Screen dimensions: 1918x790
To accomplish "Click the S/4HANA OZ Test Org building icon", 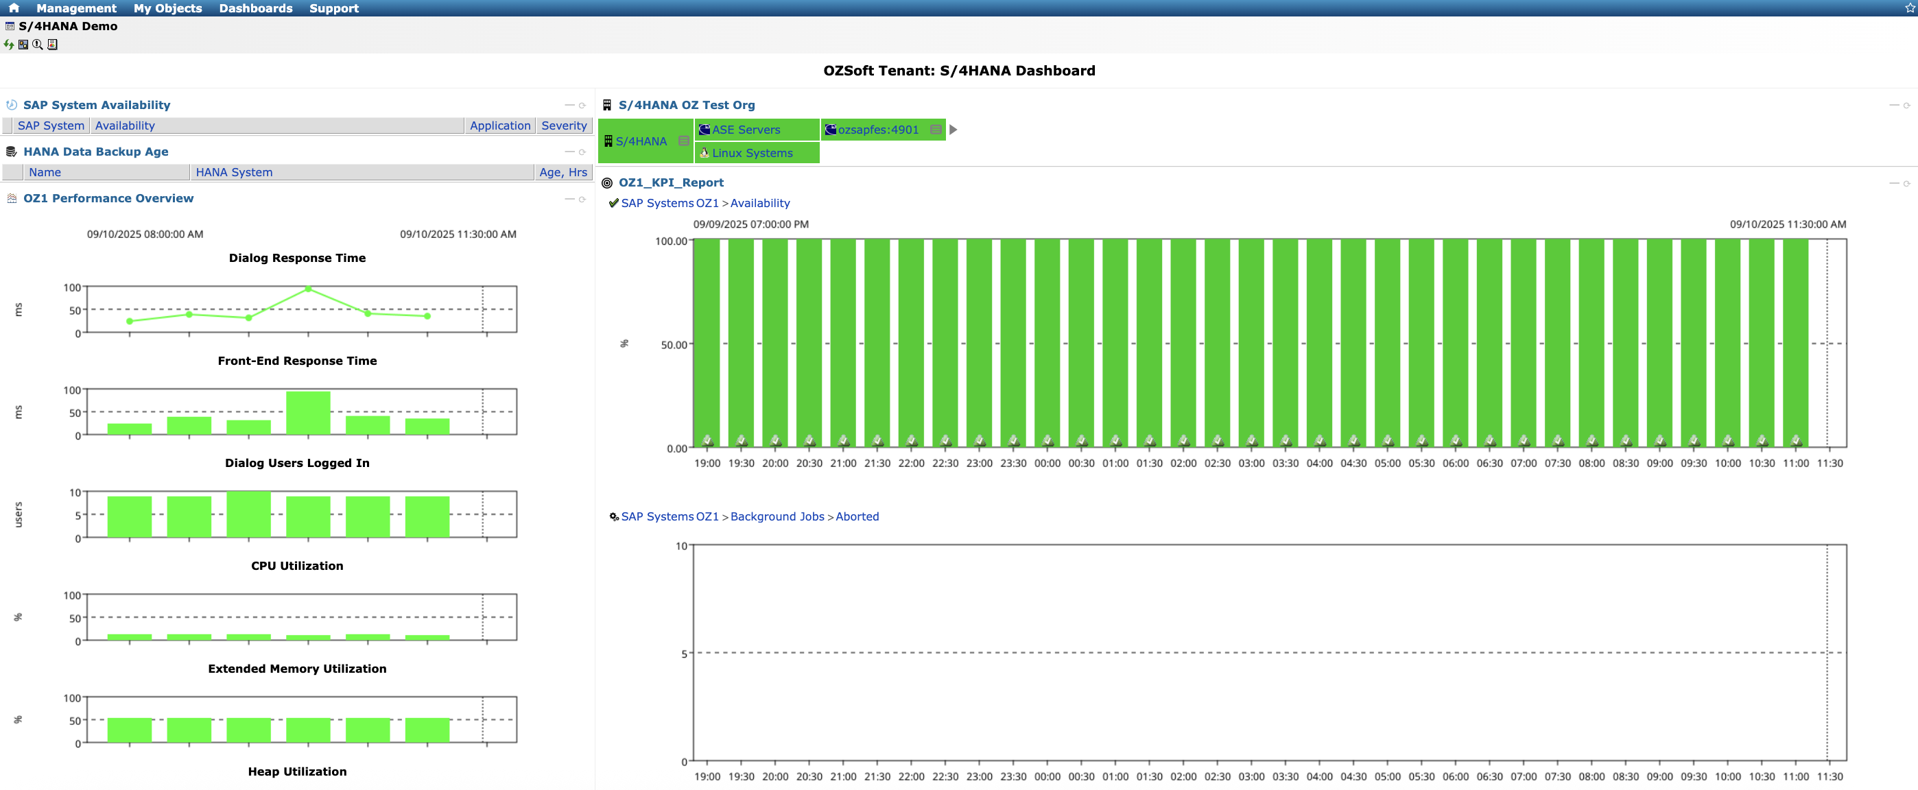I will click(x=607, y=105).
